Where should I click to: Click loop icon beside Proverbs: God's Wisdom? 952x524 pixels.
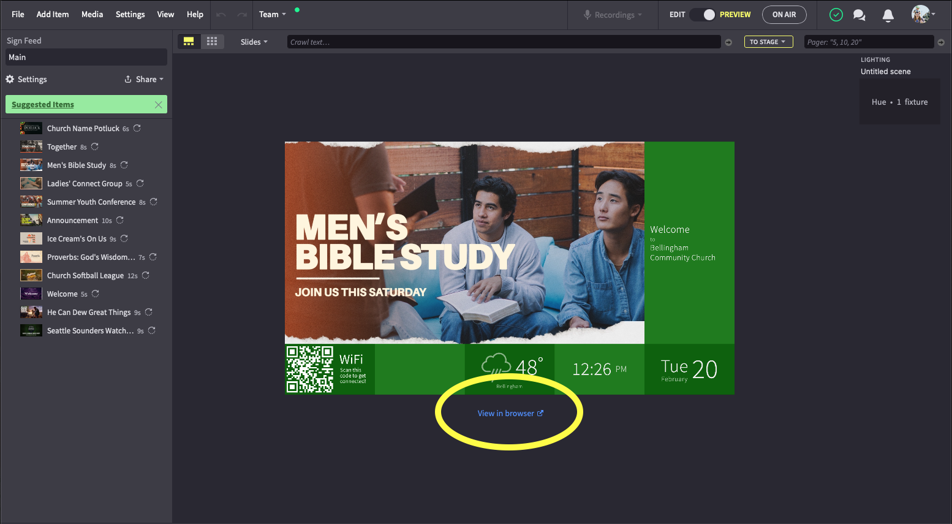[153, 257]
